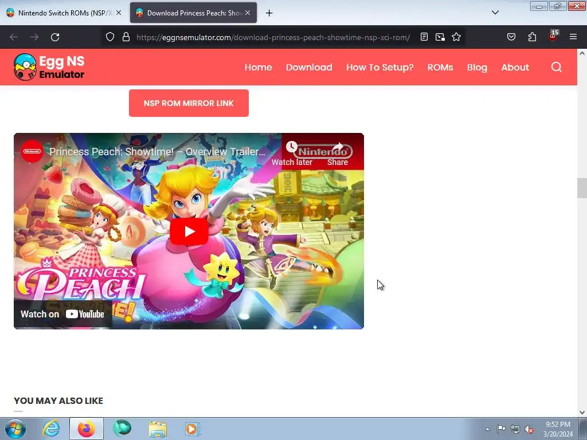Screen dimensions: 587x440
Task: Open Windows Media Player from taskbar
Action: [x=193, y=429]
